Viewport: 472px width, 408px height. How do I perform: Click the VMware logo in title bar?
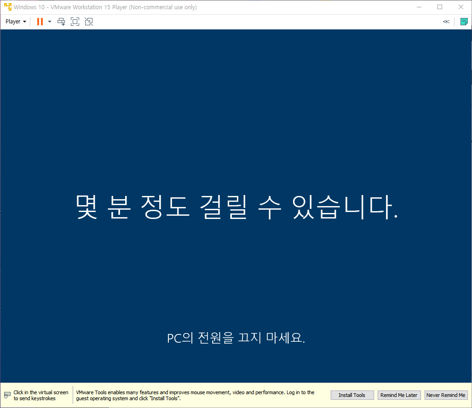pos(7,6)
